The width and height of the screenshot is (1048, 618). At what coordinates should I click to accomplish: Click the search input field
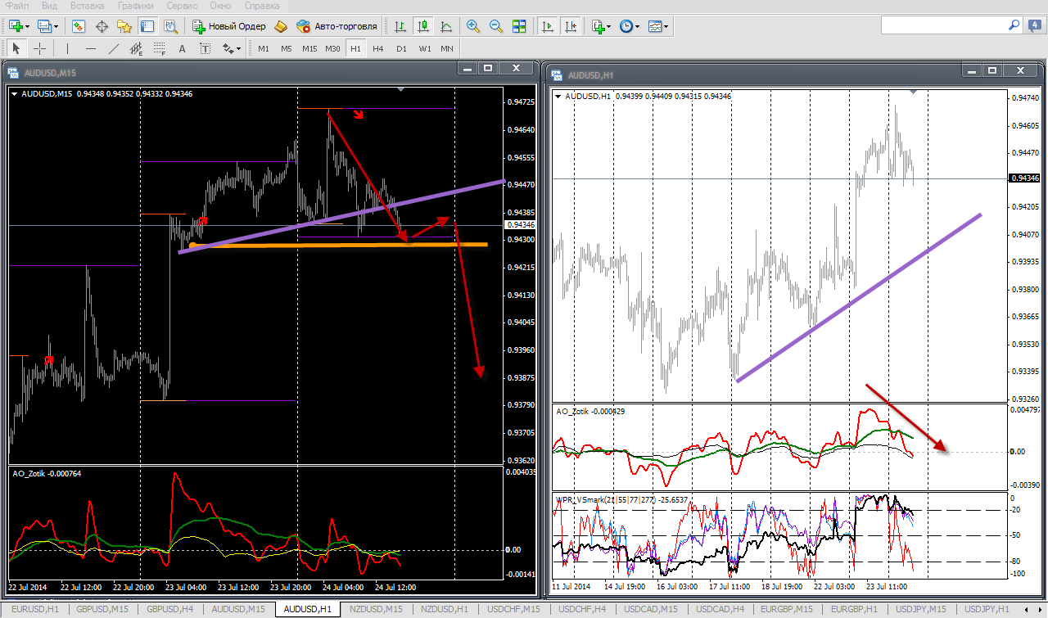tap(943, 26)
